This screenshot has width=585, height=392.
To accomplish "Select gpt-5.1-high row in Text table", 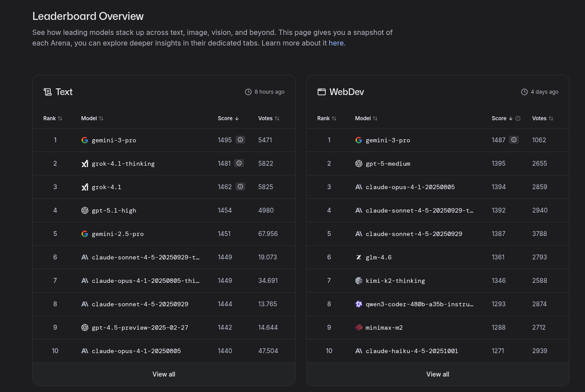I will [x=114, y=210].
